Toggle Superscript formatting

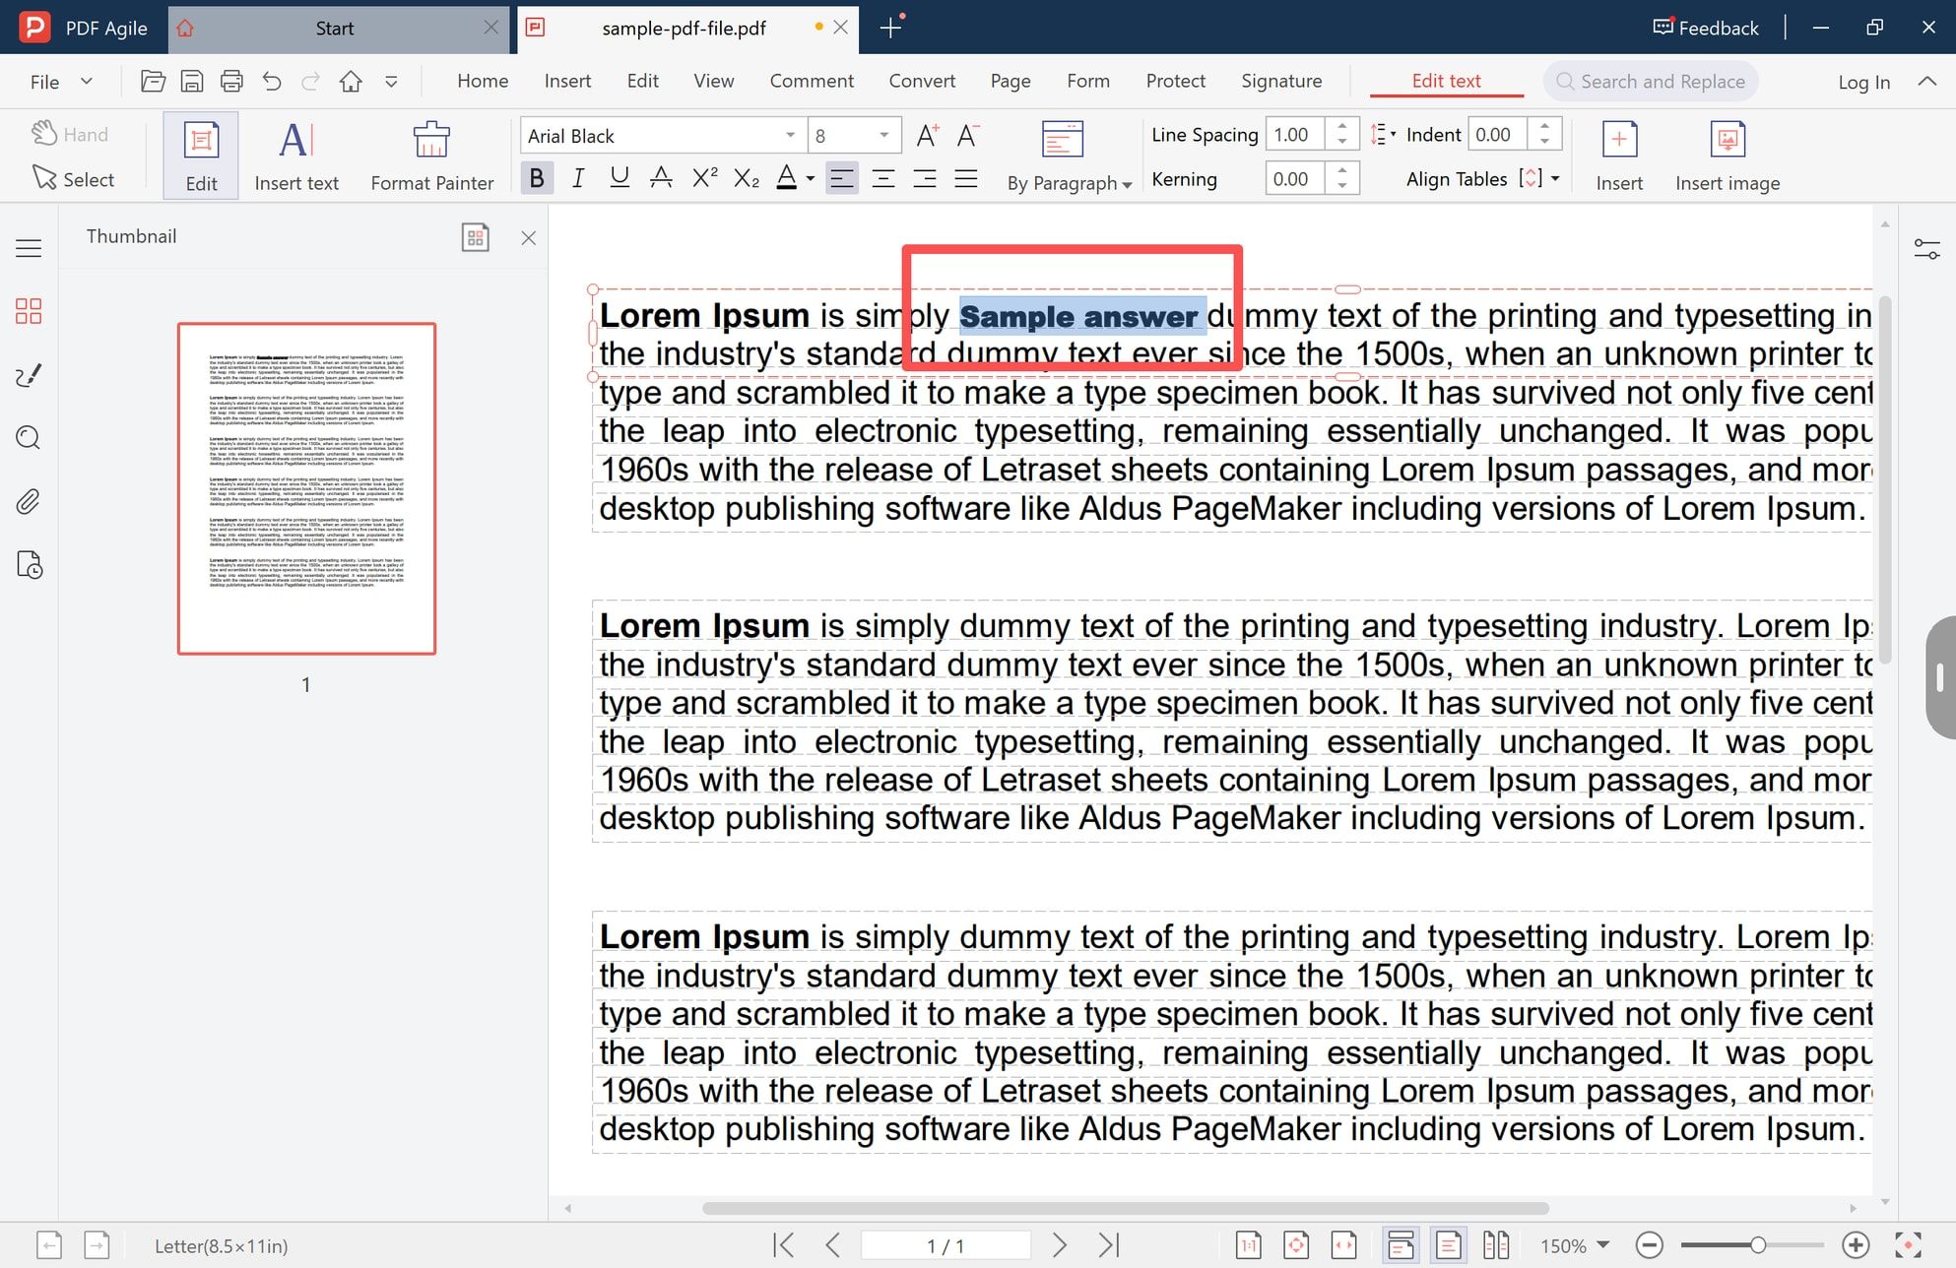click(x=704, y=178)
